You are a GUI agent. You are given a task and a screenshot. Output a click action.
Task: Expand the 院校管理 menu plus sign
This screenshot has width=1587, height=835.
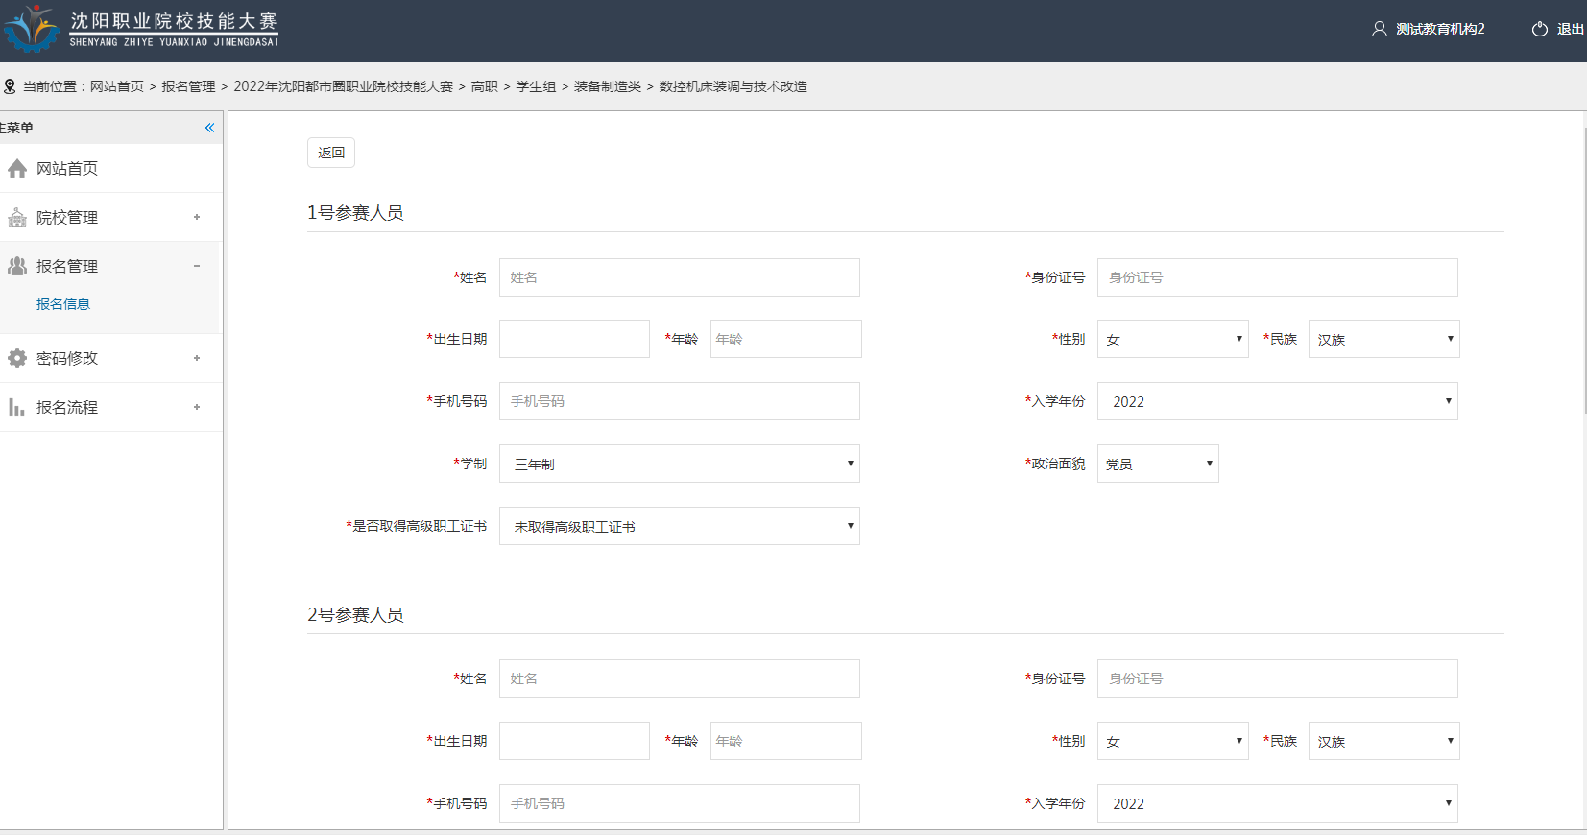[x=197, y=217]
